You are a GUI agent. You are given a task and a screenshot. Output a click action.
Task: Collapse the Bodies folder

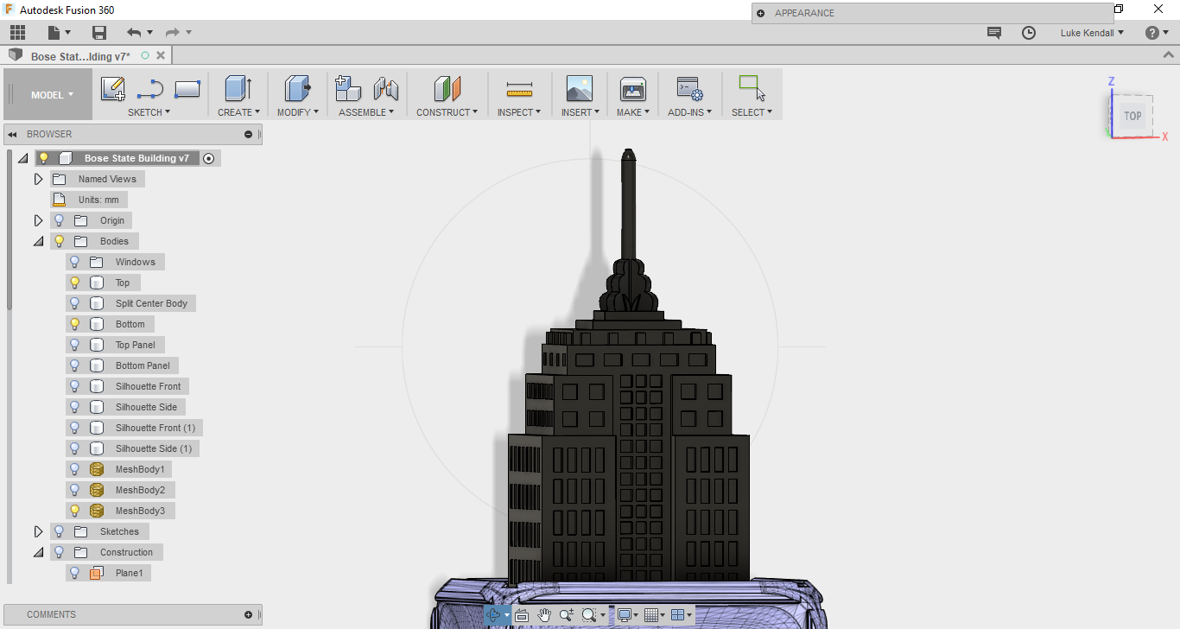click(x=38, y=242)
